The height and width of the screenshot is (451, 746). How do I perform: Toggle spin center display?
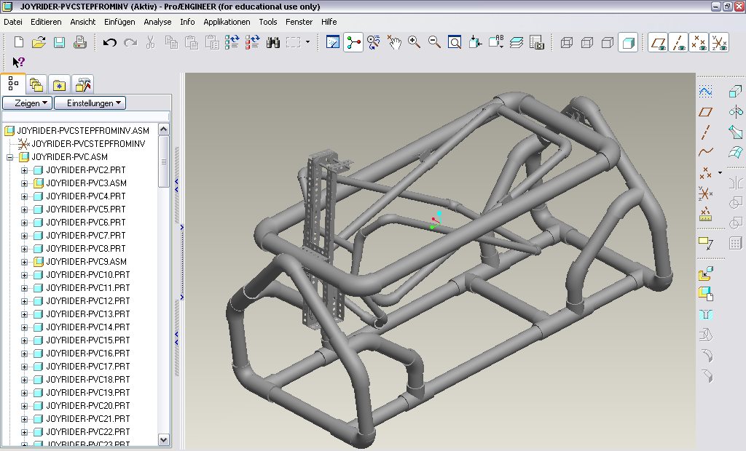click(354, 42)
